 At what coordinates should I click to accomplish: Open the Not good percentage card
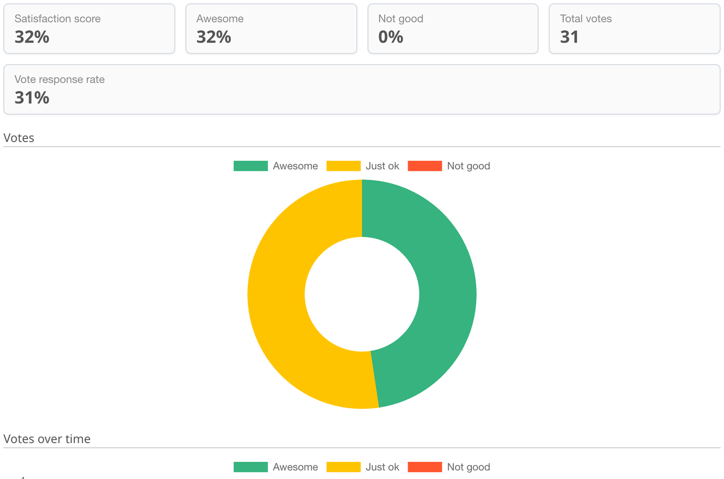point(453,29)
